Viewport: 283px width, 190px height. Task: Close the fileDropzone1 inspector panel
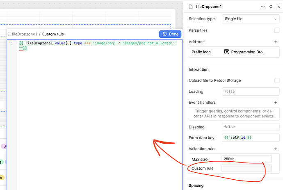click(x=278, y=7)
